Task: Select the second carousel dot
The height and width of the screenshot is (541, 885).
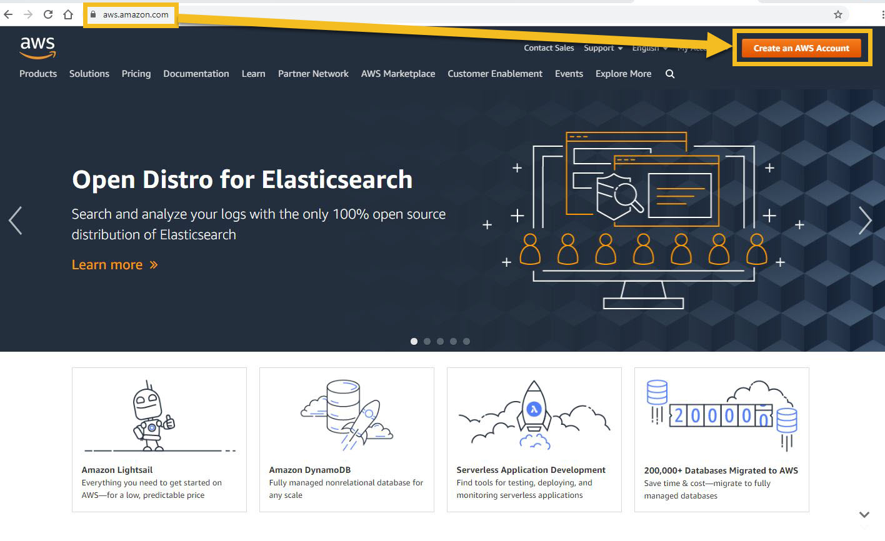Action: 427,341
